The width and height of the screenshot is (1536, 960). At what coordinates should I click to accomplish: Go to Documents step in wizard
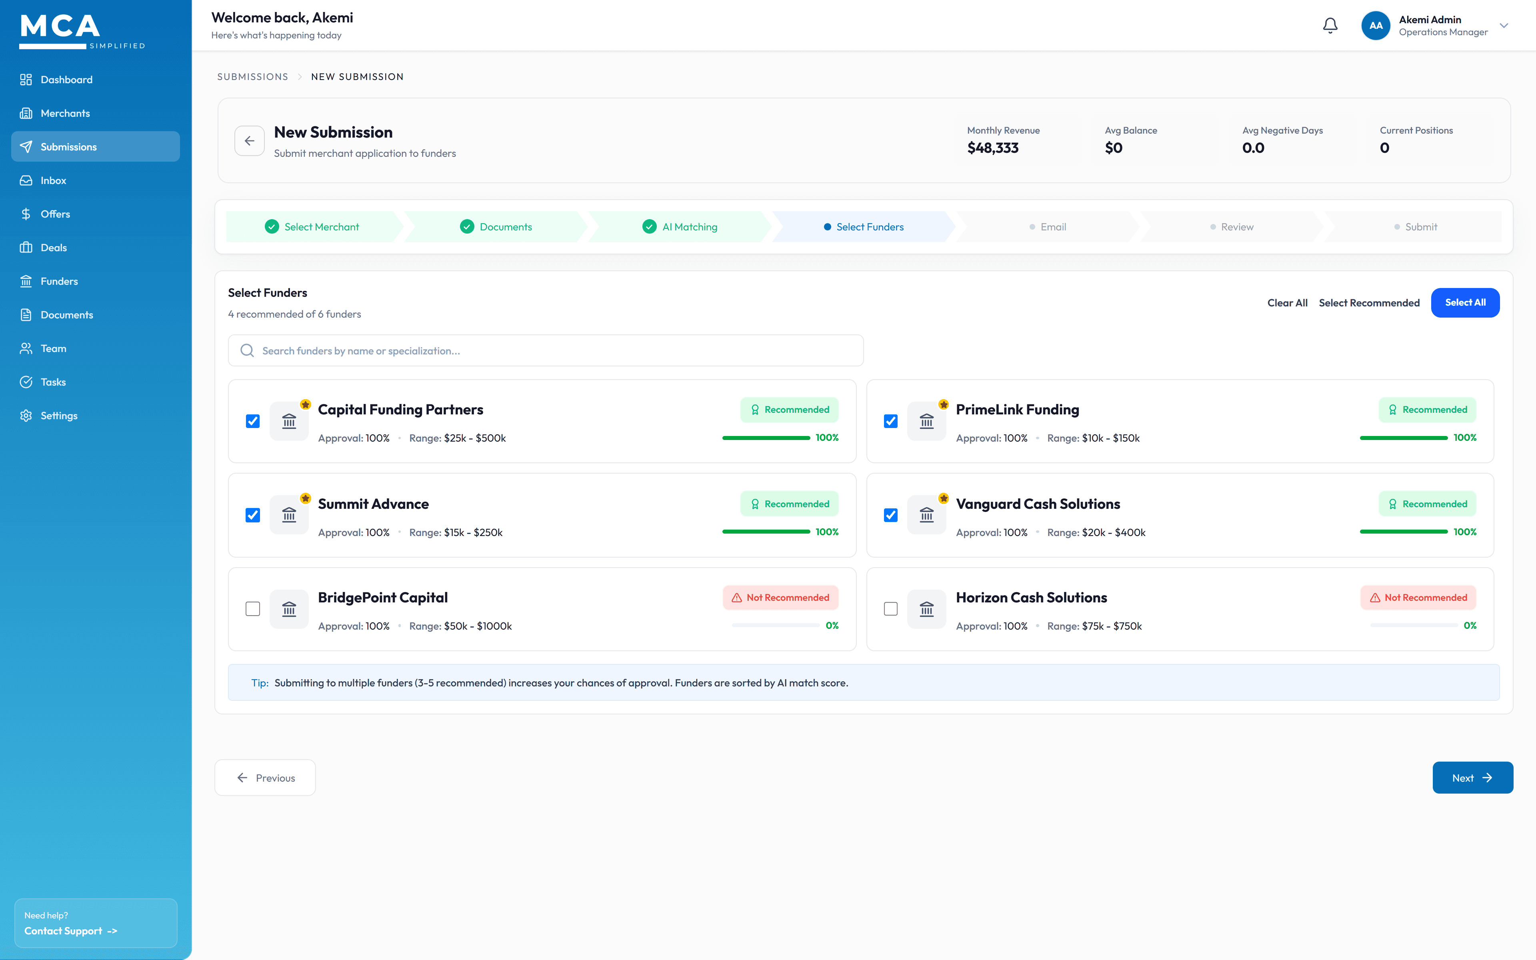[496, 227]
